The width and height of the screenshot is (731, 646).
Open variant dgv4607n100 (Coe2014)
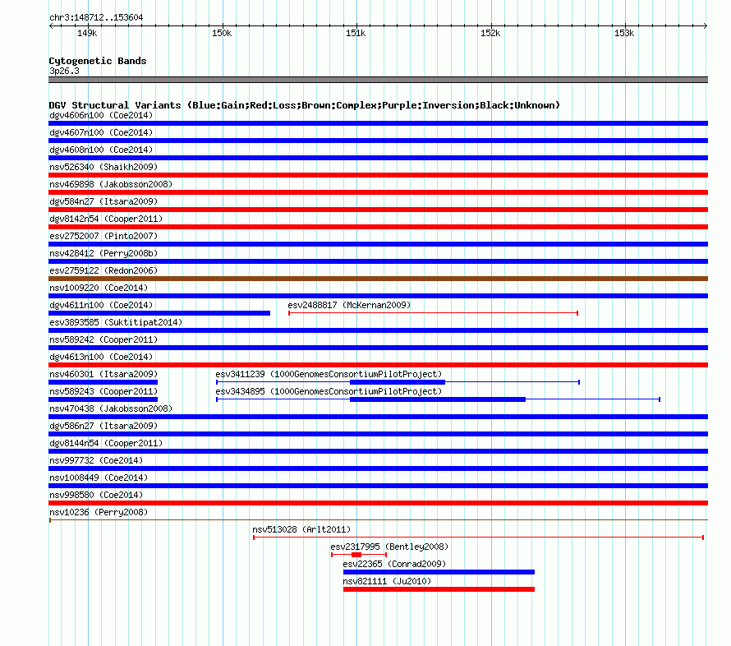pyautogui.click(x=101, y=132)
